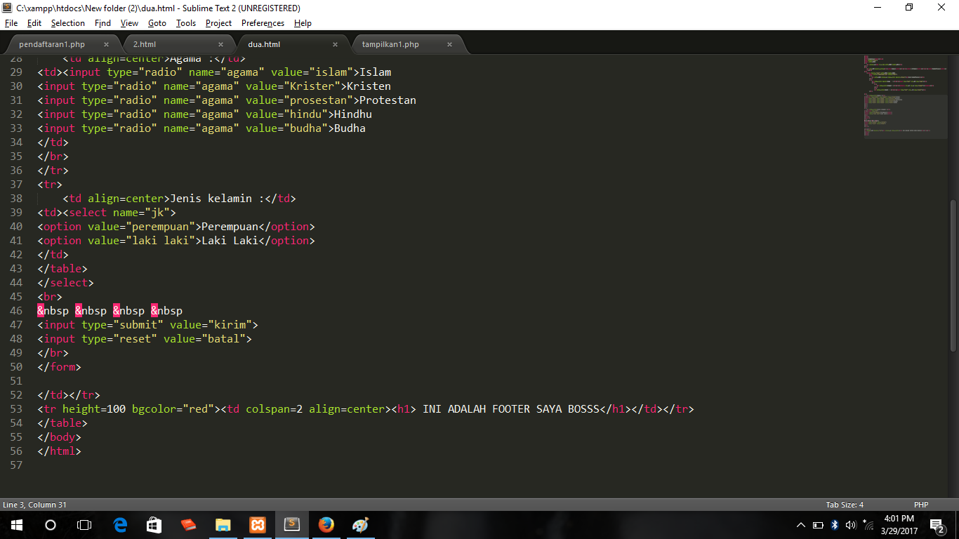The width and height of the screenshot is (959, 539).
Task: Click the Sublime Text taskbar icon
Action: [x=291, y=525]
